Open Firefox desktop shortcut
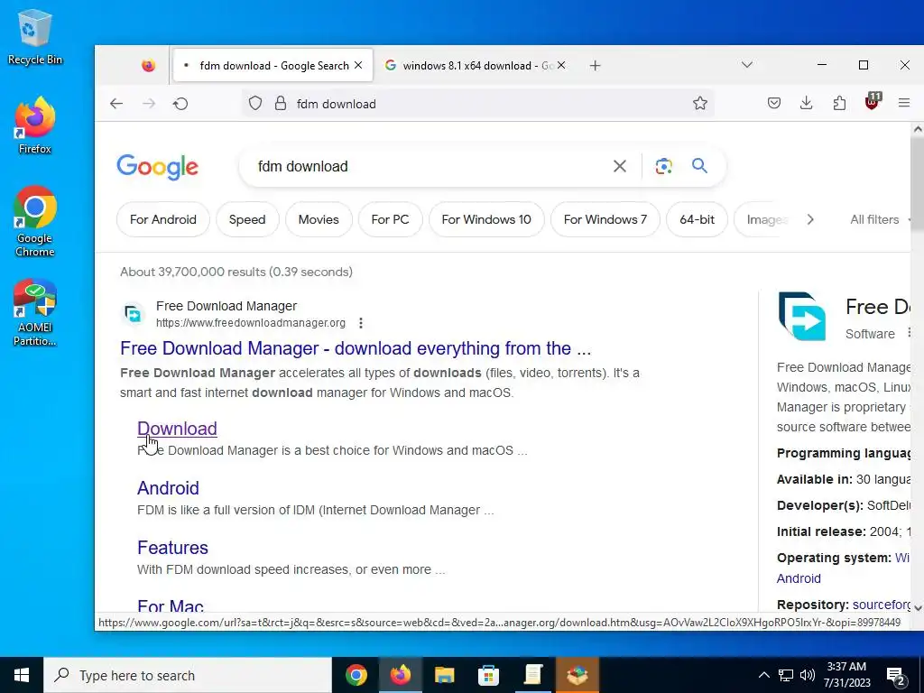The image size is (924, 693). 35,125
